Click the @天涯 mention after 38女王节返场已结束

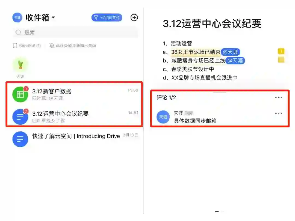pos(231,52)
